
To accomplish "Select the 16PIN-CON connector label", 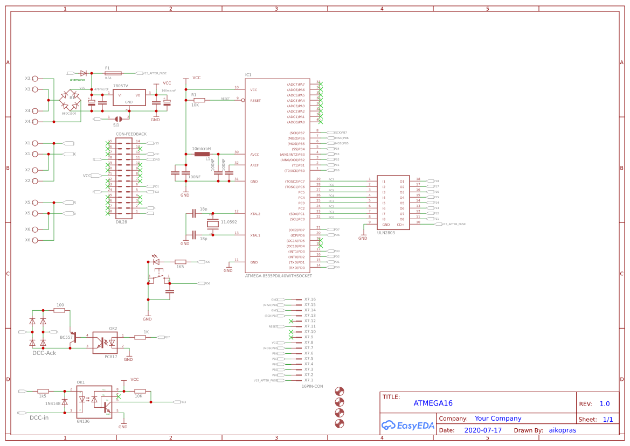I will [312, 386].
